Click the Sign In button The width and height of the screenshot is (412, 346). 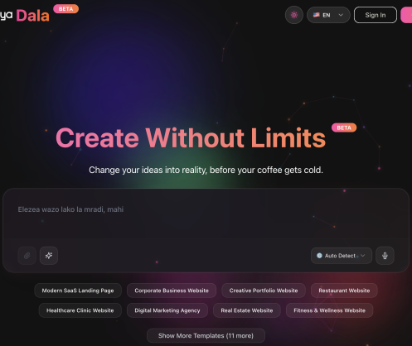pyautogui.click(x=376, y=15)
